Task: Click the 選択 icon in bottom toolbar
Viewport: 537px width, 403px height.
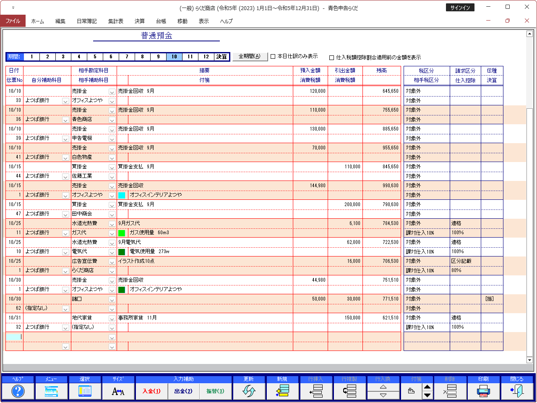Action: 85,391
